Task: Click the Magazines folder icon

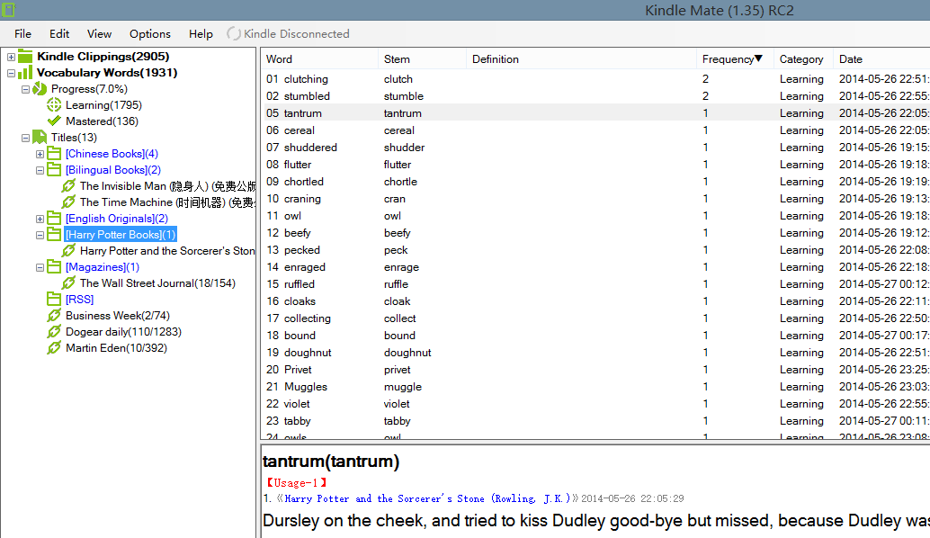Action: coord(54,267)
